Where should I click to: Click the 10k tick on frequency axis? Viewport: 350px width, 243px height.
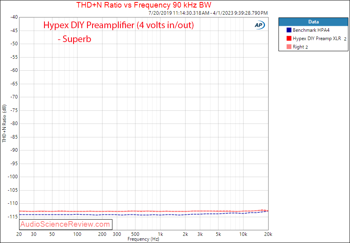pyautogui.click(x=243, y=234)
